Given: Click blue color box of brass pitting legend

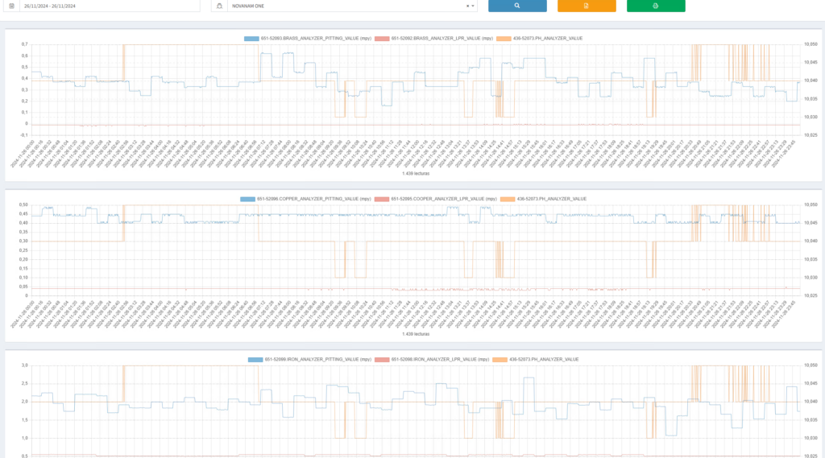Looking at the screenshot, I should click(251, 38).
